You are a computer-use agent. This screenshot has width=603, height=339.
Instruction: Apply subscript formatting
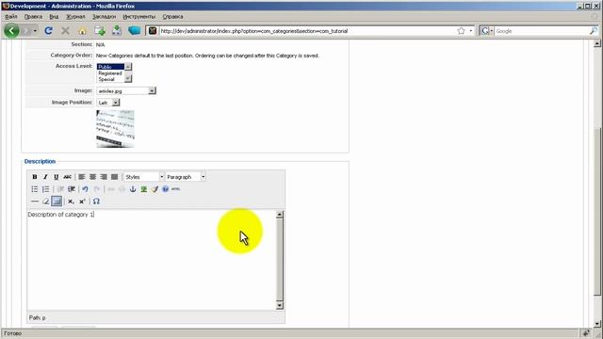pyautogui.click(x=72, y=202)
